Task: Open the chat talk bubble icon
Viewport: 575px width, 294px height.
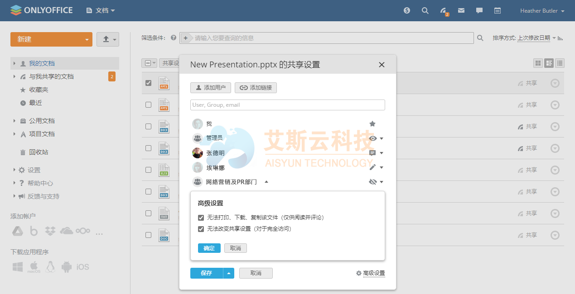Action: (x=479, y=10)
